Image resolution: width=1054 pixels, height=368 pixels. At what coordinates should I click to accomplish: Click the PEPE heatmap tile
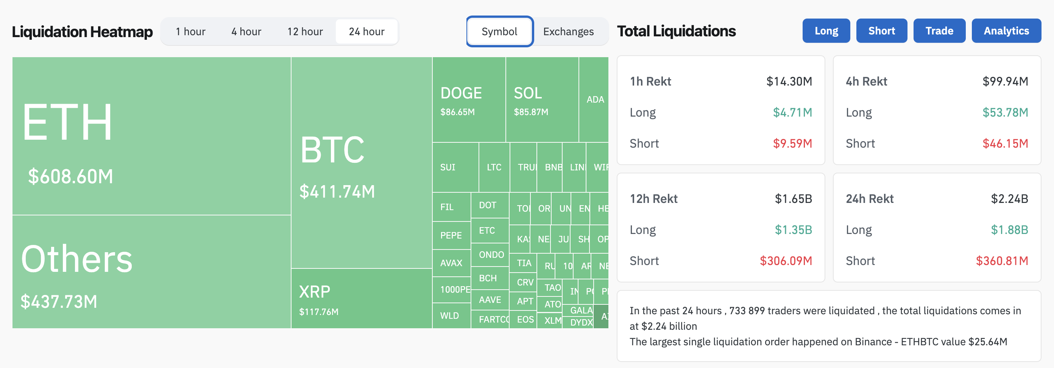(x=451, y=235)
